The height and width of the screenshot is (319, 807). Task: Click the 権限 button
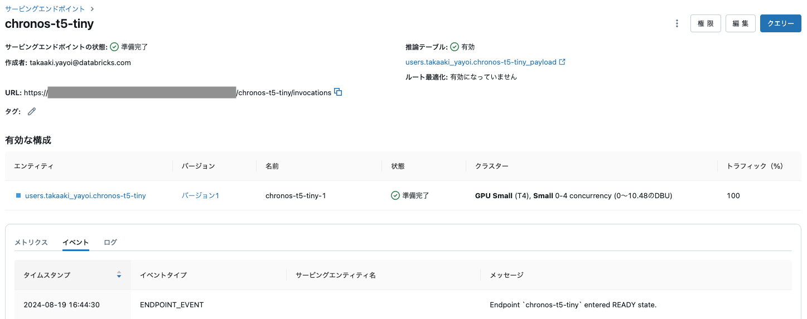click(x=706, y=23)
